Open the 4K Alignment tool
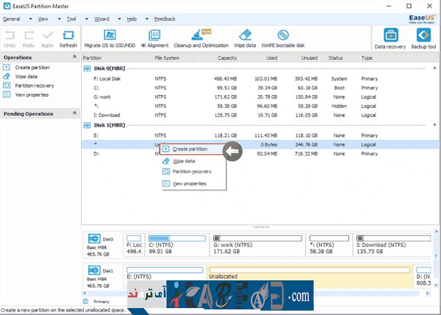 (154, 35)
